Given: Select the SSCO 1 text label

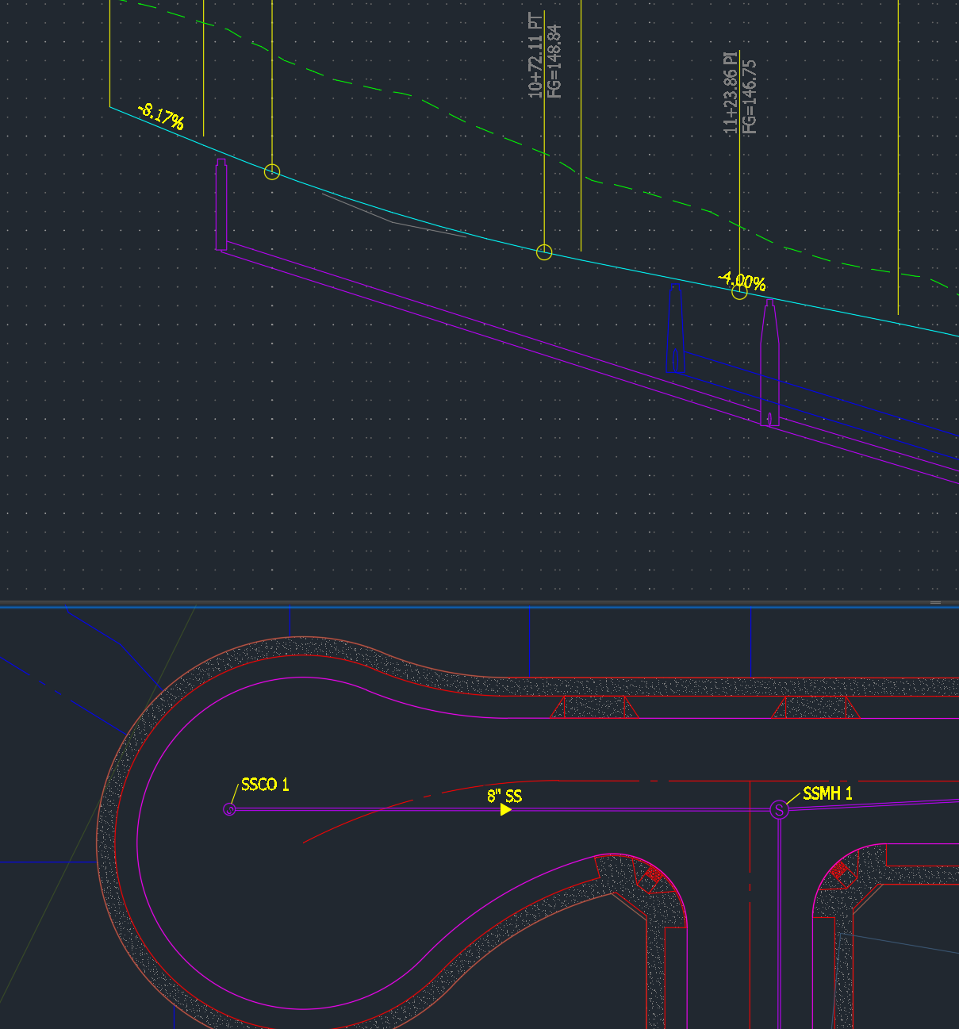Looking at the screenshot, I should click(265, 785).
